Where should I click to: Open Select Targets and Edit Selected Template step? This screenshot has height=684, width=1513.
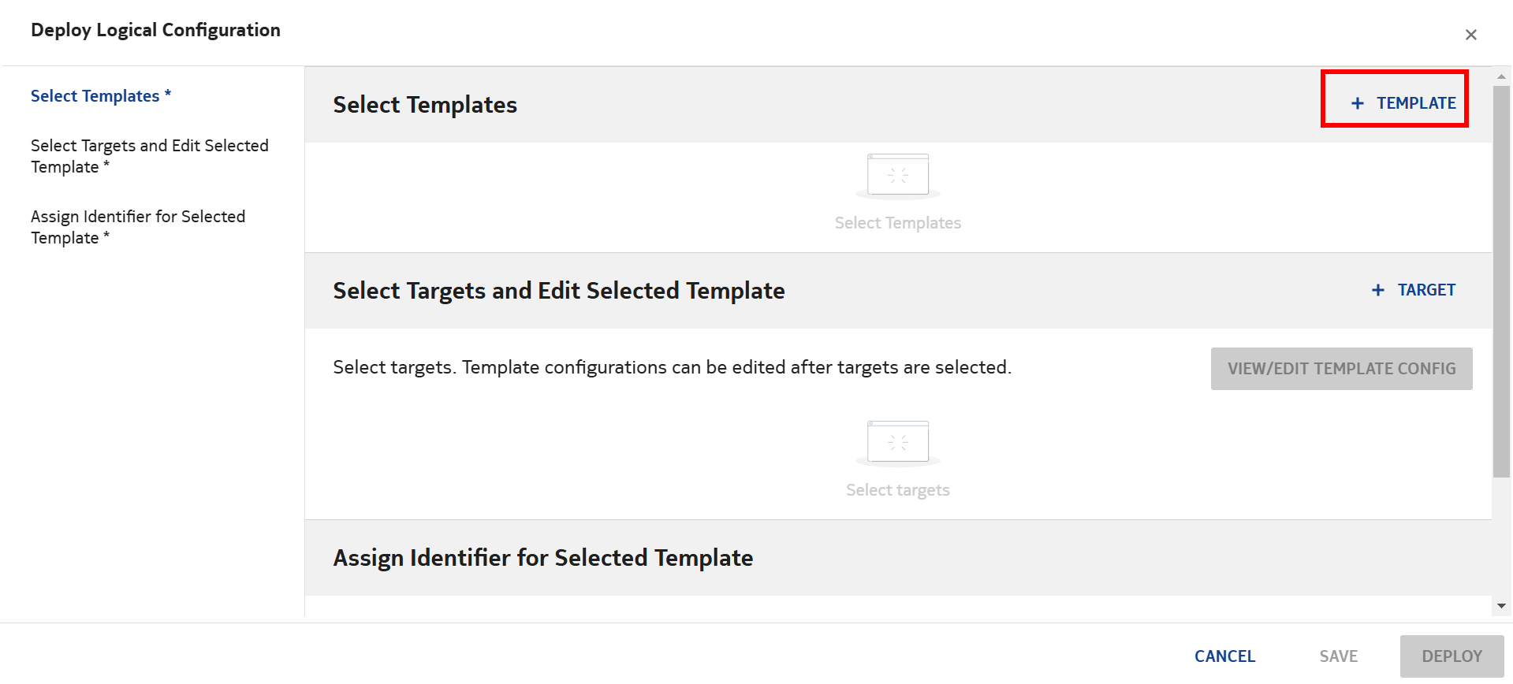tap(149, 156)
